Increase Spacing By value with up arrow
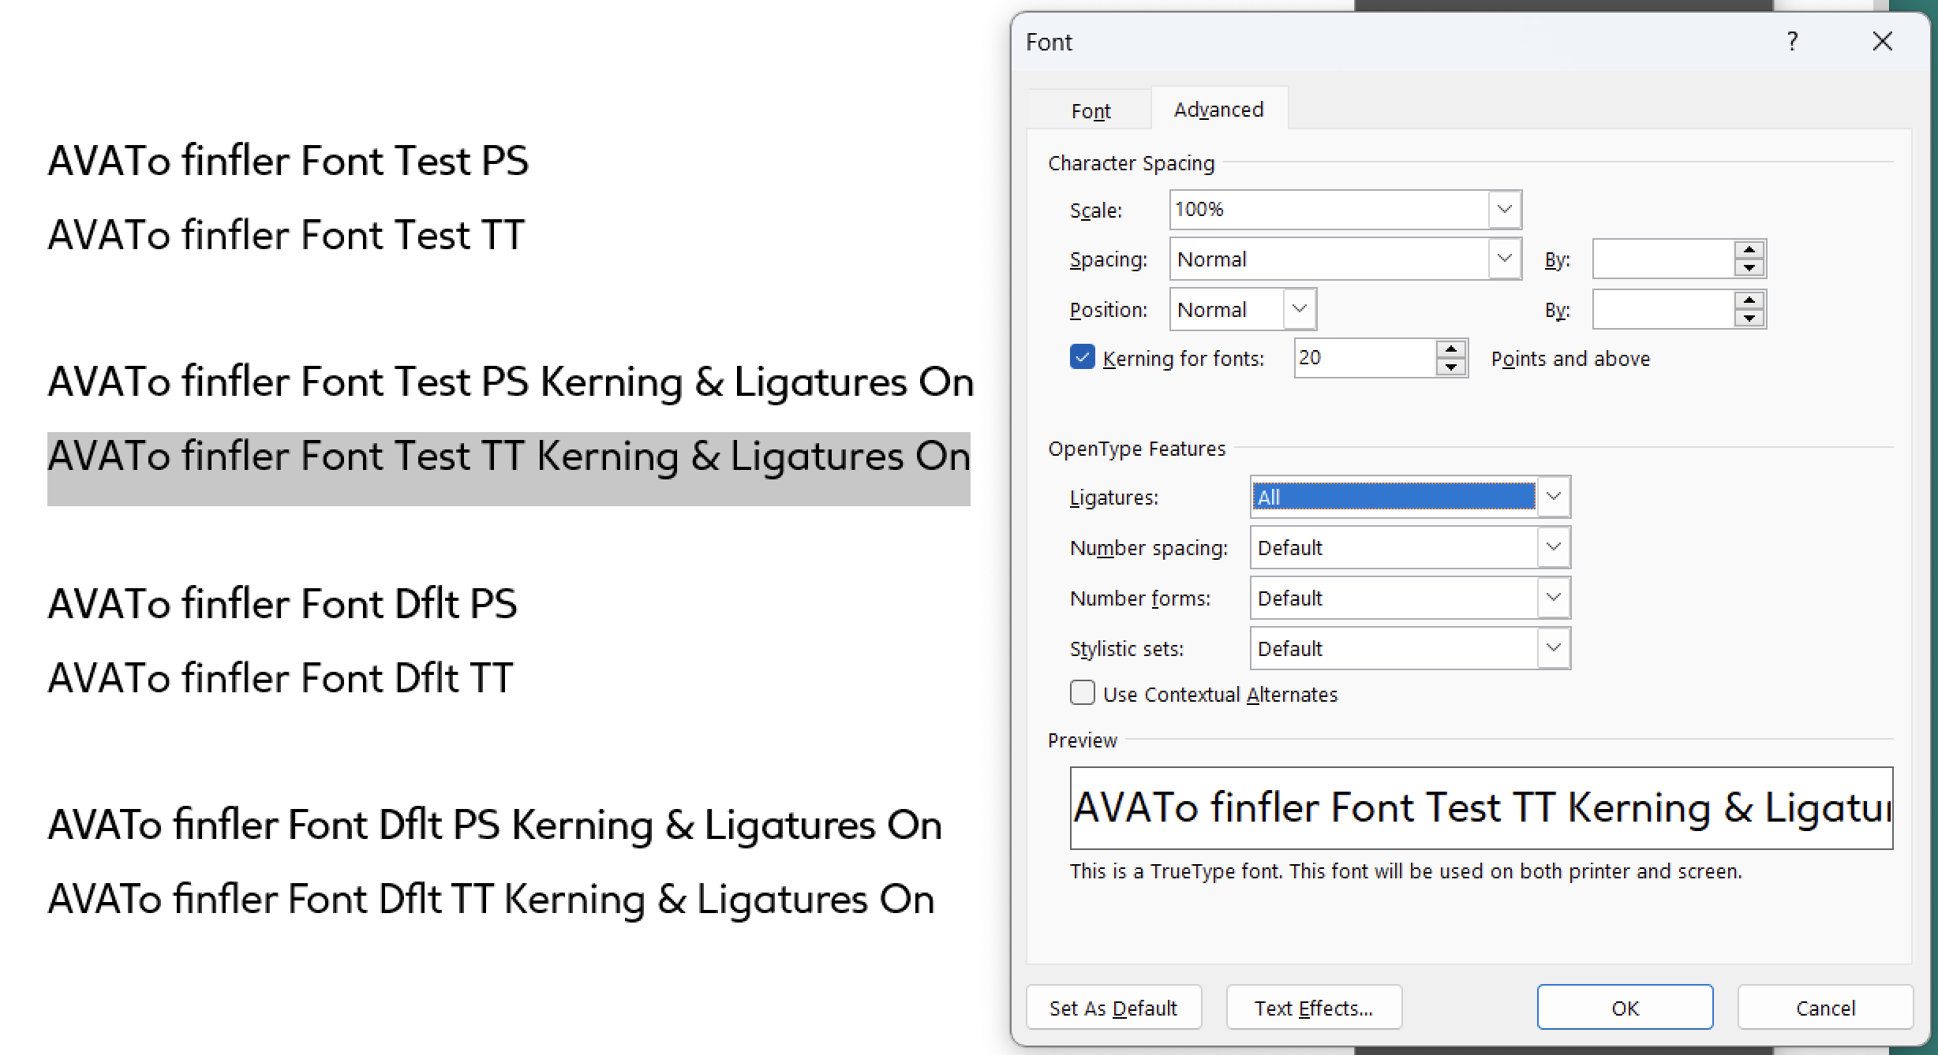This screenshot has height=1055, width=1938. 1749,250
